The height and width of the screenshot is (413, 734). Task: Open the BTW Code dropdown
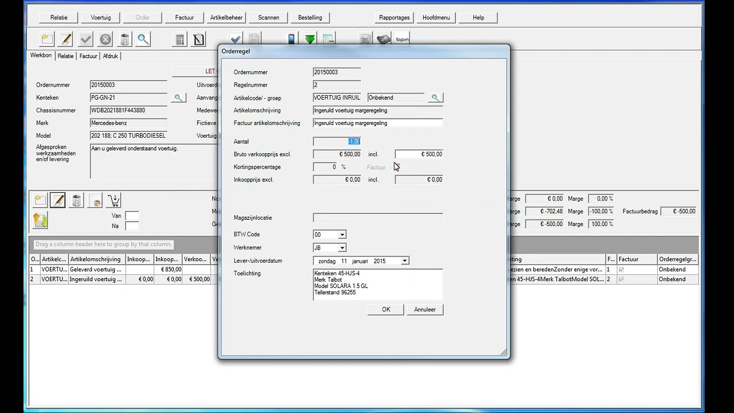(342, 235)
